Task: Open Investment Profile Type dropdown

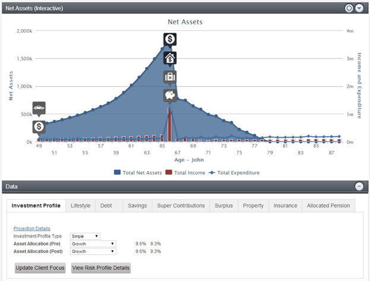Action: pos(85,236)
